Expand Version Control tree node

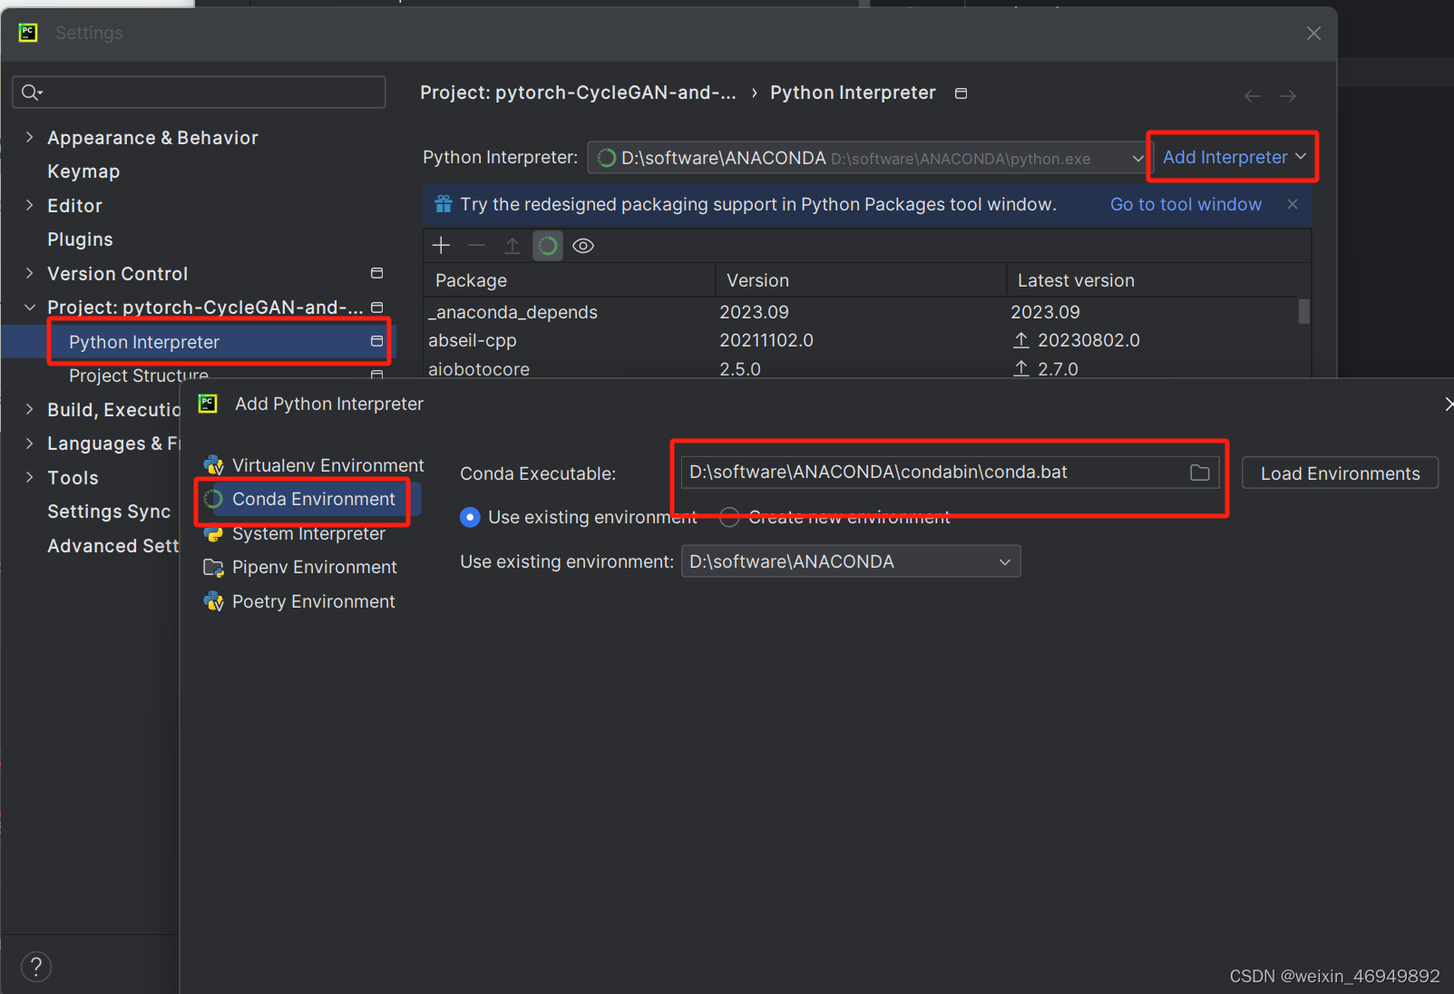[29, 273]
